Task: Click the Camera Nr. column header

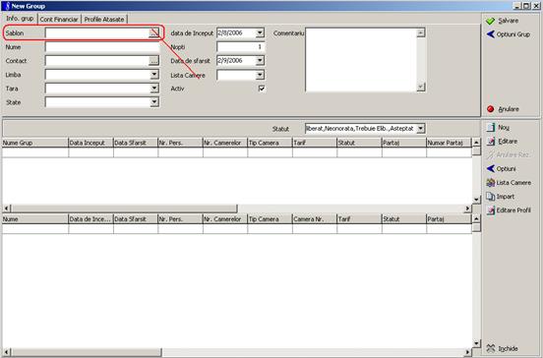Action: tap(315, 219)
